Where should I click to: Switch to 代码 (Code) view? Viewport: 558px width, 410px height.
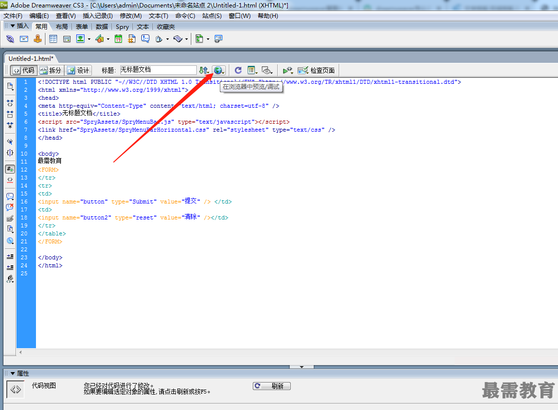coord(23,70)
